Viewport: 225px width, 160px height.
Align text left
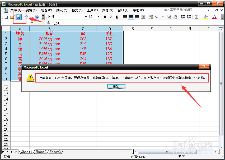[x=125, y=17]
